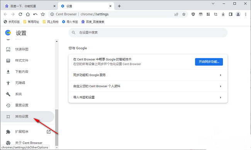Screen dimensions: 251x150
Task: Reopen closed tab with undo arrow
Action: [35, 14]
